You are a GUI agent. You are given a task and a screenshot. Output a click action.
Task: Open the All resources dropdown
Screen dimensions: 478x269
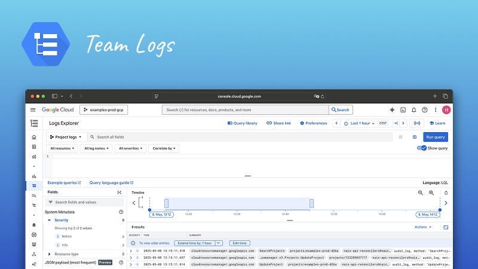(63, 148)
